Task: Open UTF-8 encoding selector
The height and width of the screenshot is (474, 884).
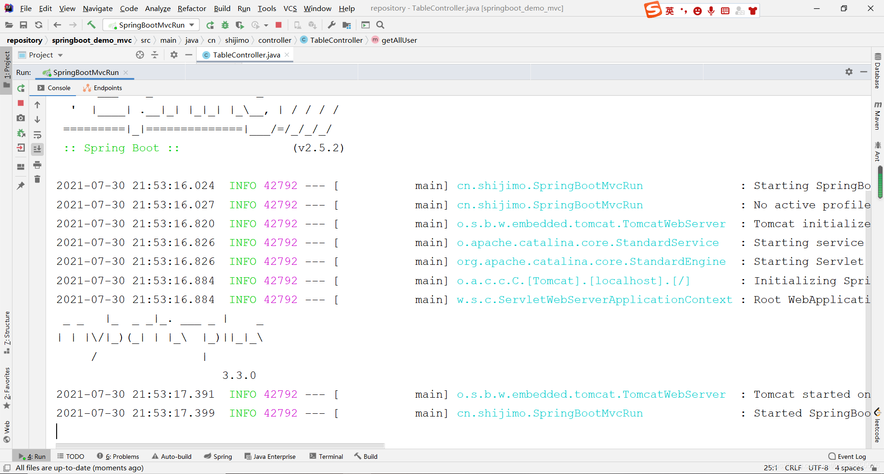Action: pos(818,468)
